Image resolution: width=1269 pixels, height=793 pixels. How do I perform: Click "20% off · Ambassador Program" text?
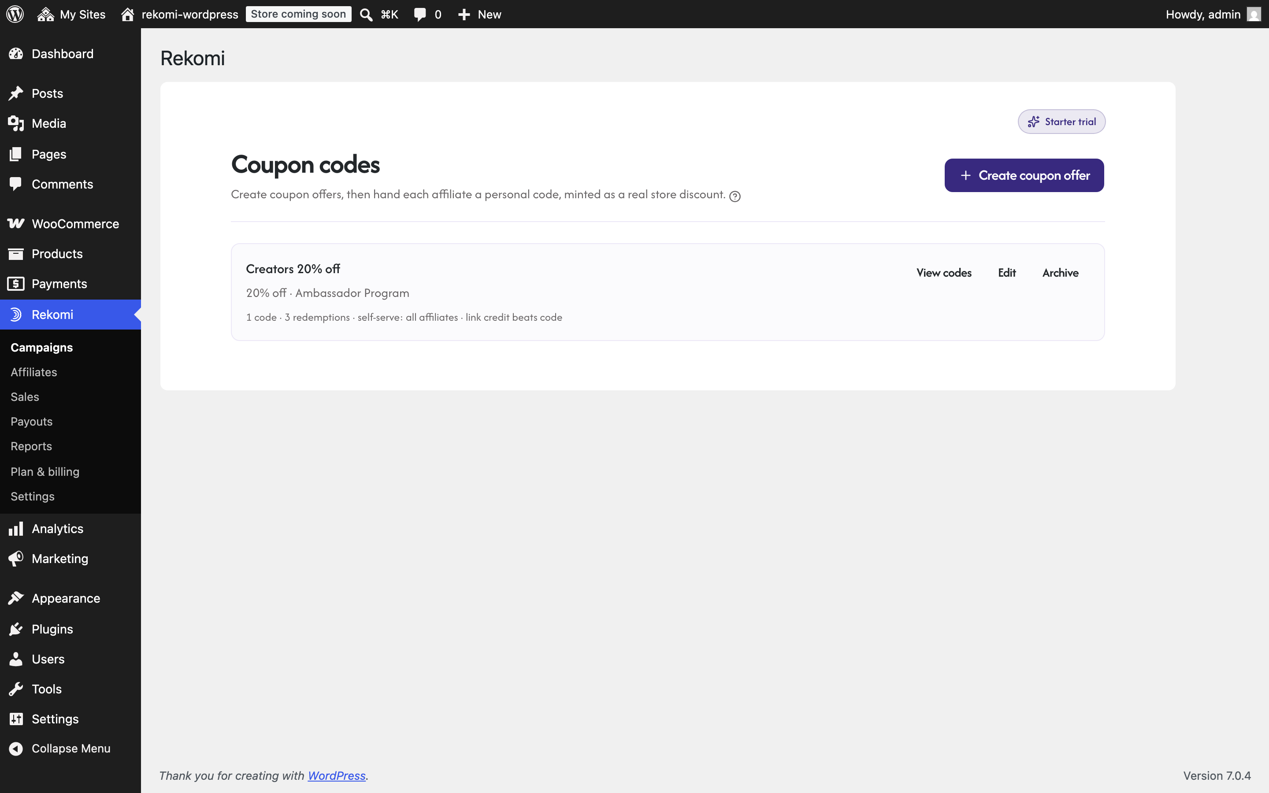coord(328,293)
